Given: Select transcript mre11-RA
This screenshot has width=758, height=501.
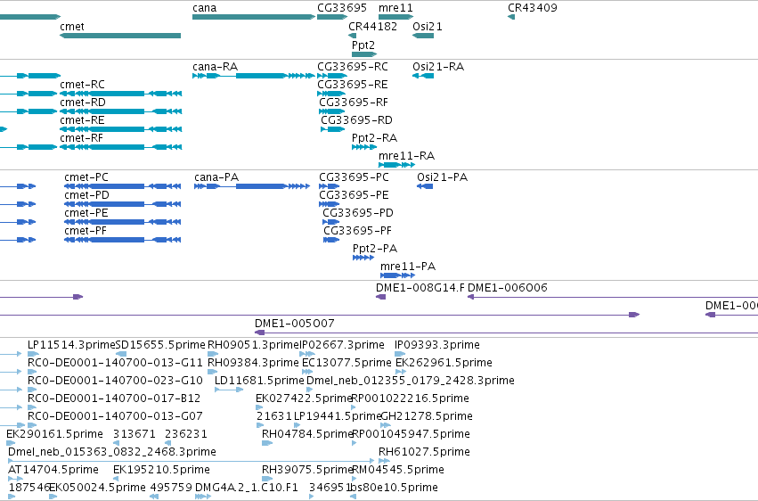Looking at the screenshot, I should click(396, 165).
